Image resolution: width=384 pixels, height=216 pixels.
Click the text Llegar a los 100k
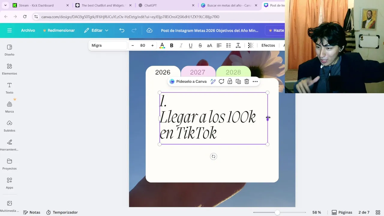coord(208,117)
